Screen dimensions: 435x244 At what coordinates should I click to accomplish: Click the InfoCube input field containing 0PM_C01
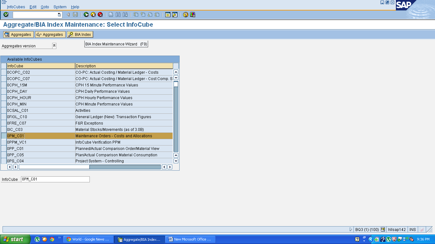coord(55,179)
